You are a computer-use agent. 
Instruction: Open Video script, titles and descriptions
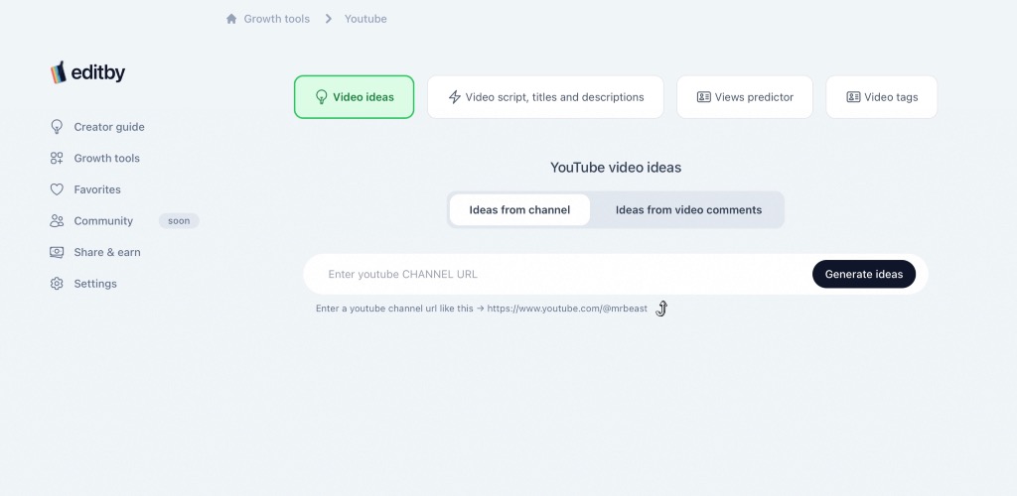(x=545, y=97)
